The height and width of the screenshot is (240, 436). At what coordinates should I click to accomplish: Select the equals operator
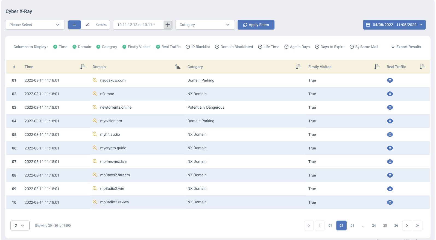pos(74,25)
